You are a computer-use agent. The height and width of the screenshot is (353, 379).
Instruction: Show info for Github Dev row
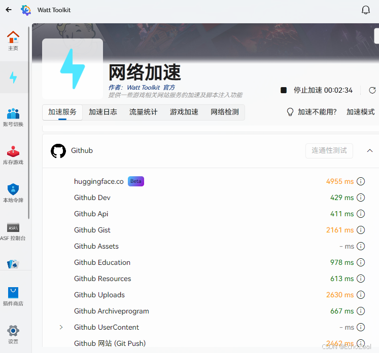[361, 198]
